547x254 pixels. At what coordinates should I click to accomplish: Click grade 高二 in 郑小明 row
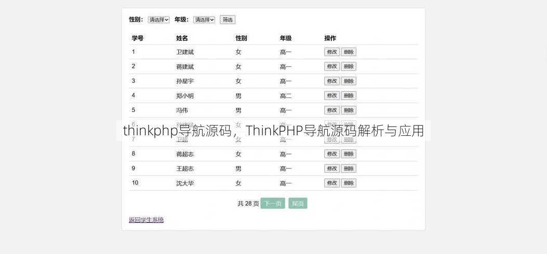(285, 96)
